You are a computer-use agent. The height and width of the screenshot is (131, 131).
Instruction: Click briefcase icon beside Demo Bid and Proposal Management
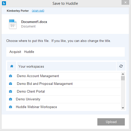(x=11, y=84)
